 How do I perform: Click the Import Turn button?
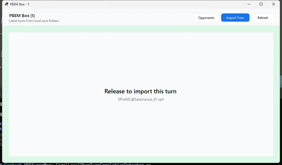[235, 18]
